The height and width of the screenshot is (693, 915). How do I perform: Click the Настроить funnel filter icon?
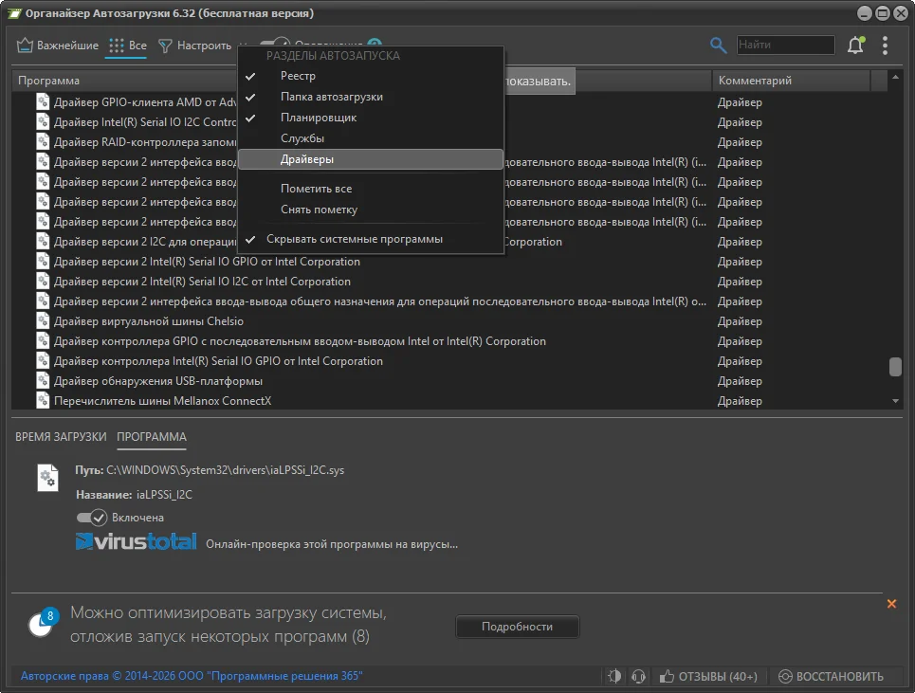coord(165,46)
